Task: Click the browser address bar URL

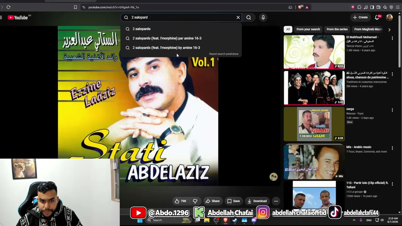Action: (113, 7)
